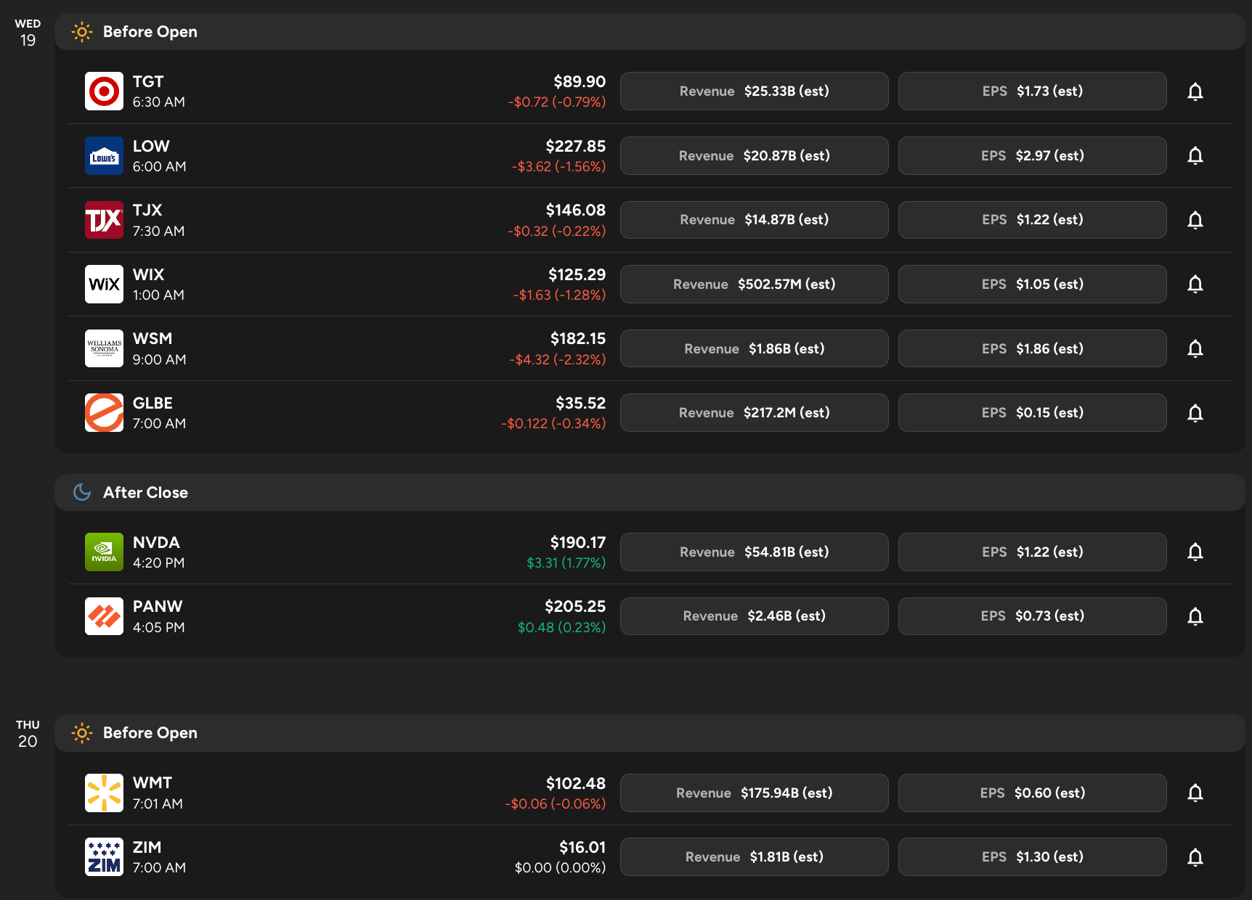Screen dimensions: 1252x900
Task: Open the LOW ticker symbol
Action: click(151, 146)
